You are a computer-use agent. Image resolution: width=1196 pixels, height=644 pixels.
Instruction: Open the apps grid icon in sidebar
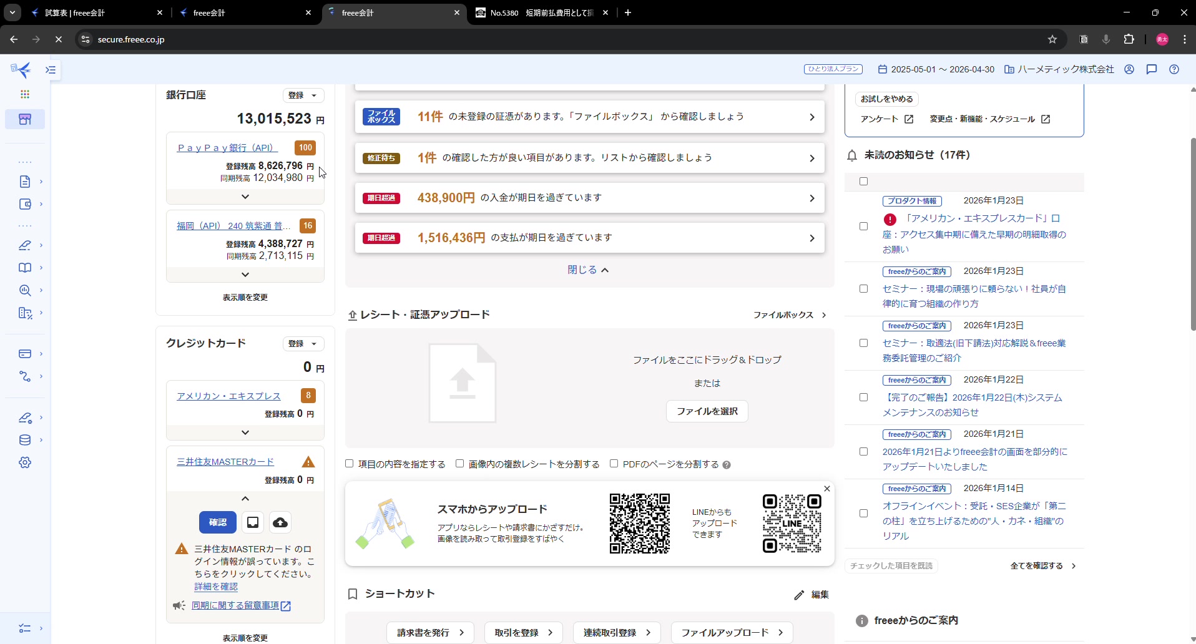coord(25,94)
